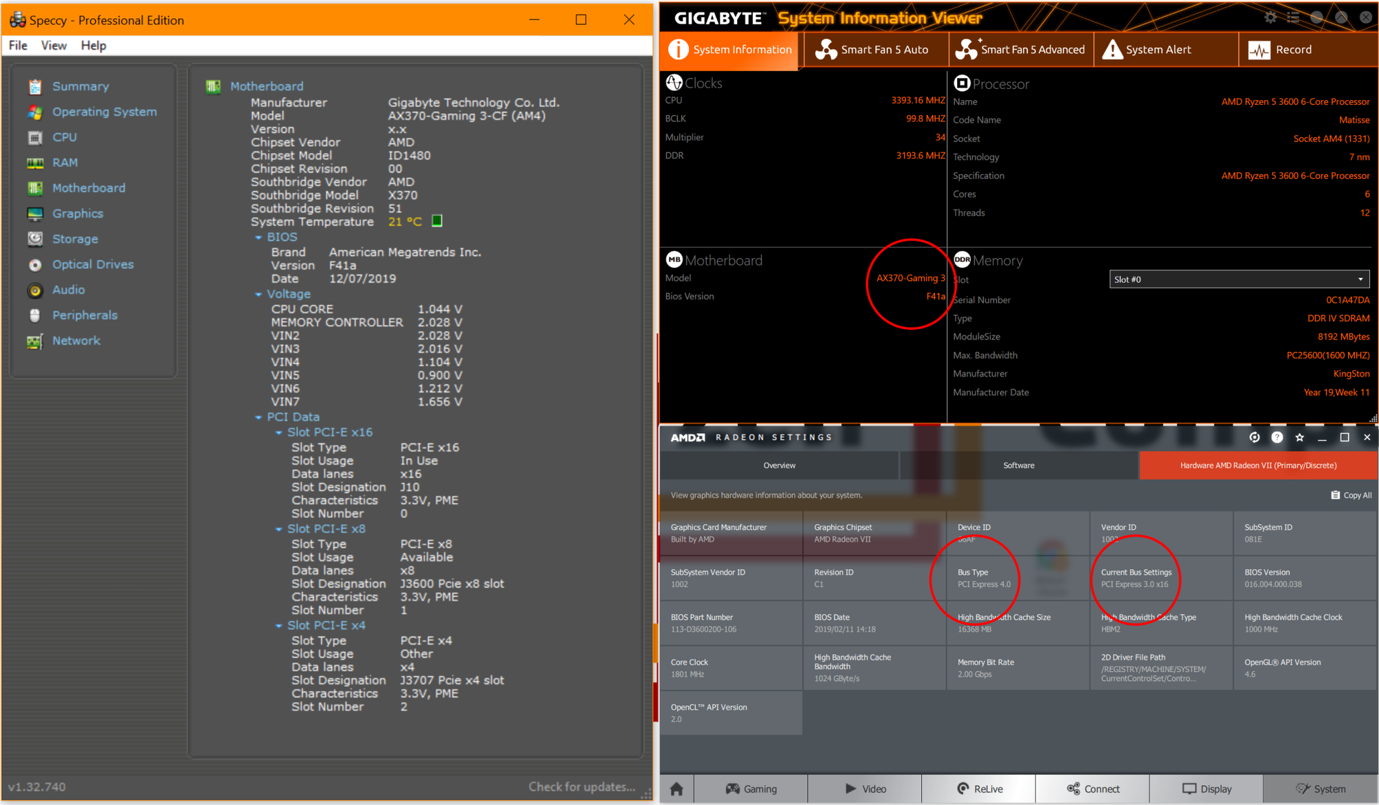1379x805 pixels.
Task: Open the View menu in Speccy
Action: (x=54, y=46)
